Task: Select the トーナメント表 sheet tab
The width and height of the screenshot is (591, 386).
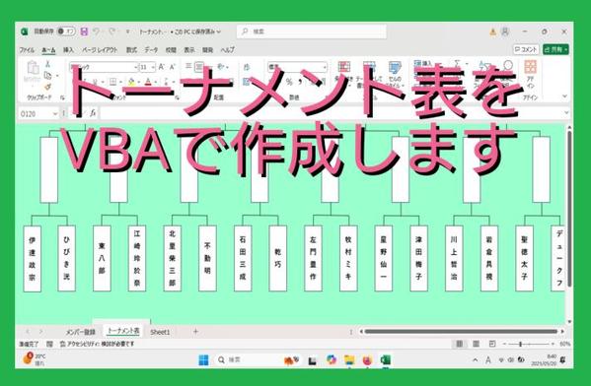Action: (123, 331)
